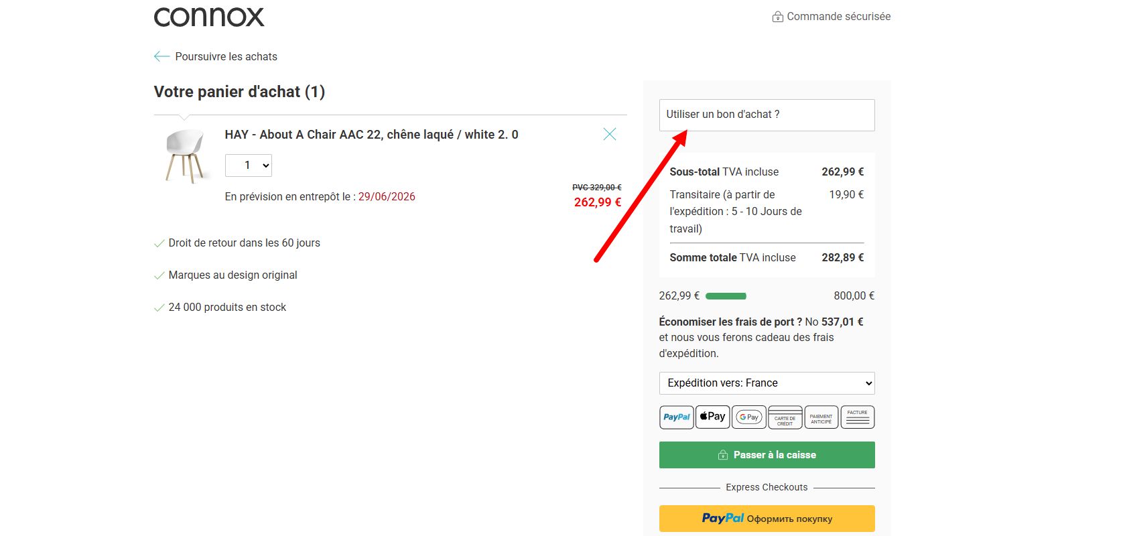
Task: Click the Transitaire shipping description text
Action: coord(736,212)
